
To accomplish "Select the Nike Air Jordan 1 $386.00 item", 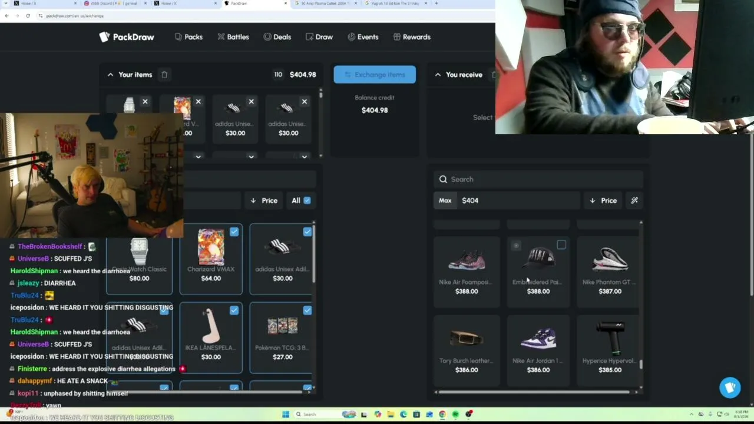I will 538,350.
